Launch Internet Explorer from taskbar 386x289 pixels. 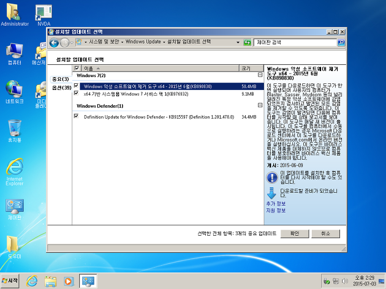click(x=32, y=281)
